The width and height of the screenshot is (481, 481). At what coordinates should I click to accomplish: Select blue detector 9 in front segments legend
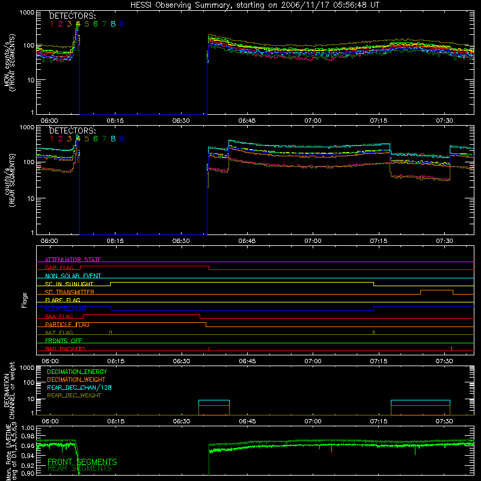[122, 24]
